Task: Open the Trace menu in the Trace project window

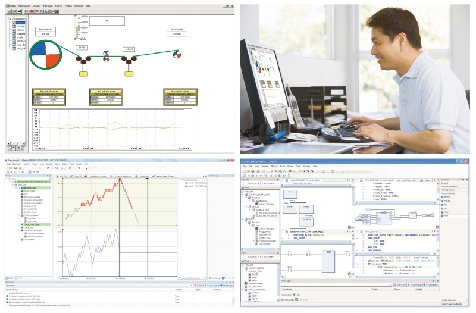Action: point(42,164)
